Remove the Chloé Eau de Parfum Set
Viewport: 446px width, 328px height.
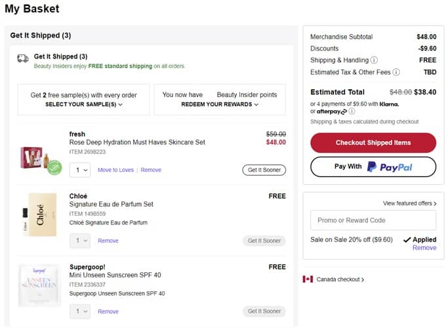(108, 241)
